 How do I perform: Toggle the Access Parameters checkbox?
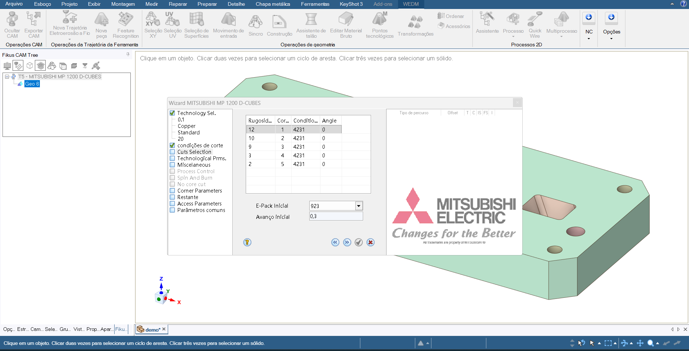pyautogui.click(x=172, y=204)
